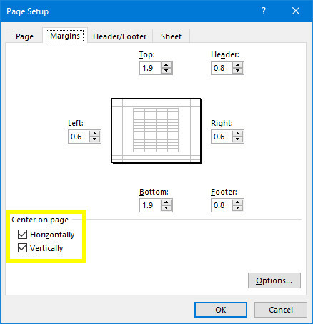The width and height of the screenshot is (313, 324).
Task: Decrease the Left margin with the down arrow
Action: click(94, 139)
